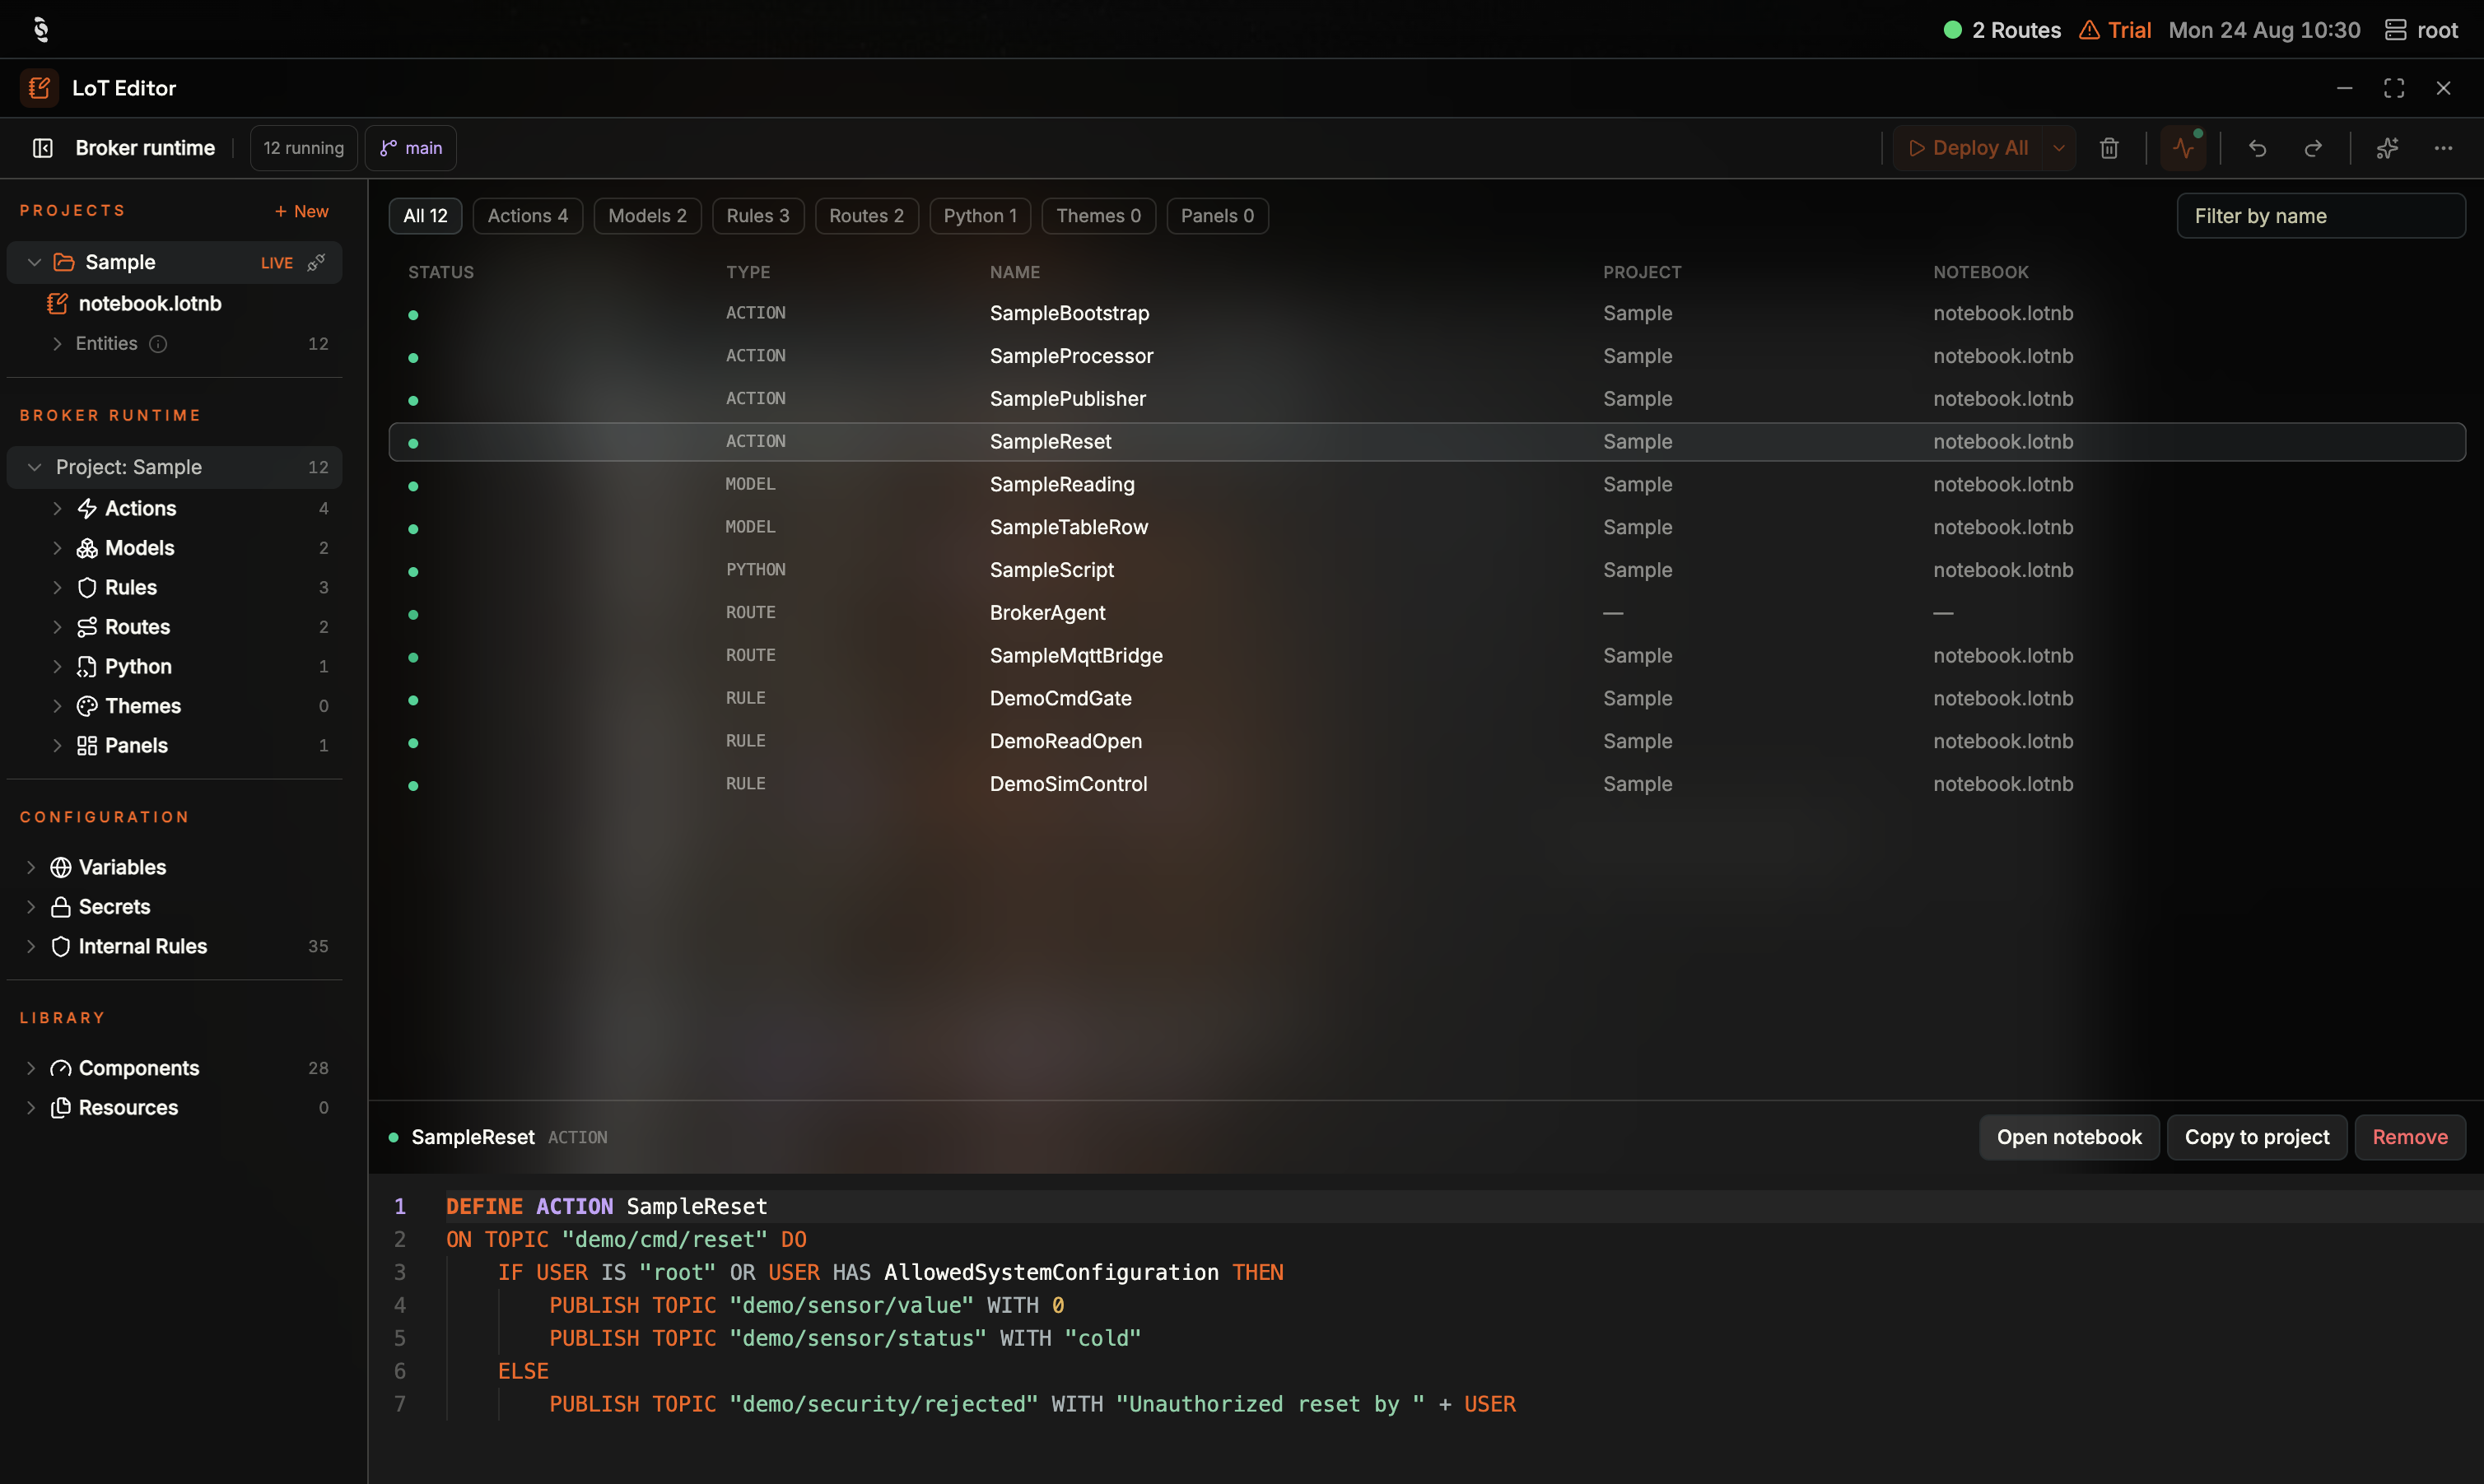The image size is (2484, 1484).
Task: Open the AI sparkles assistant icon
Action: tap(2388, 148)
